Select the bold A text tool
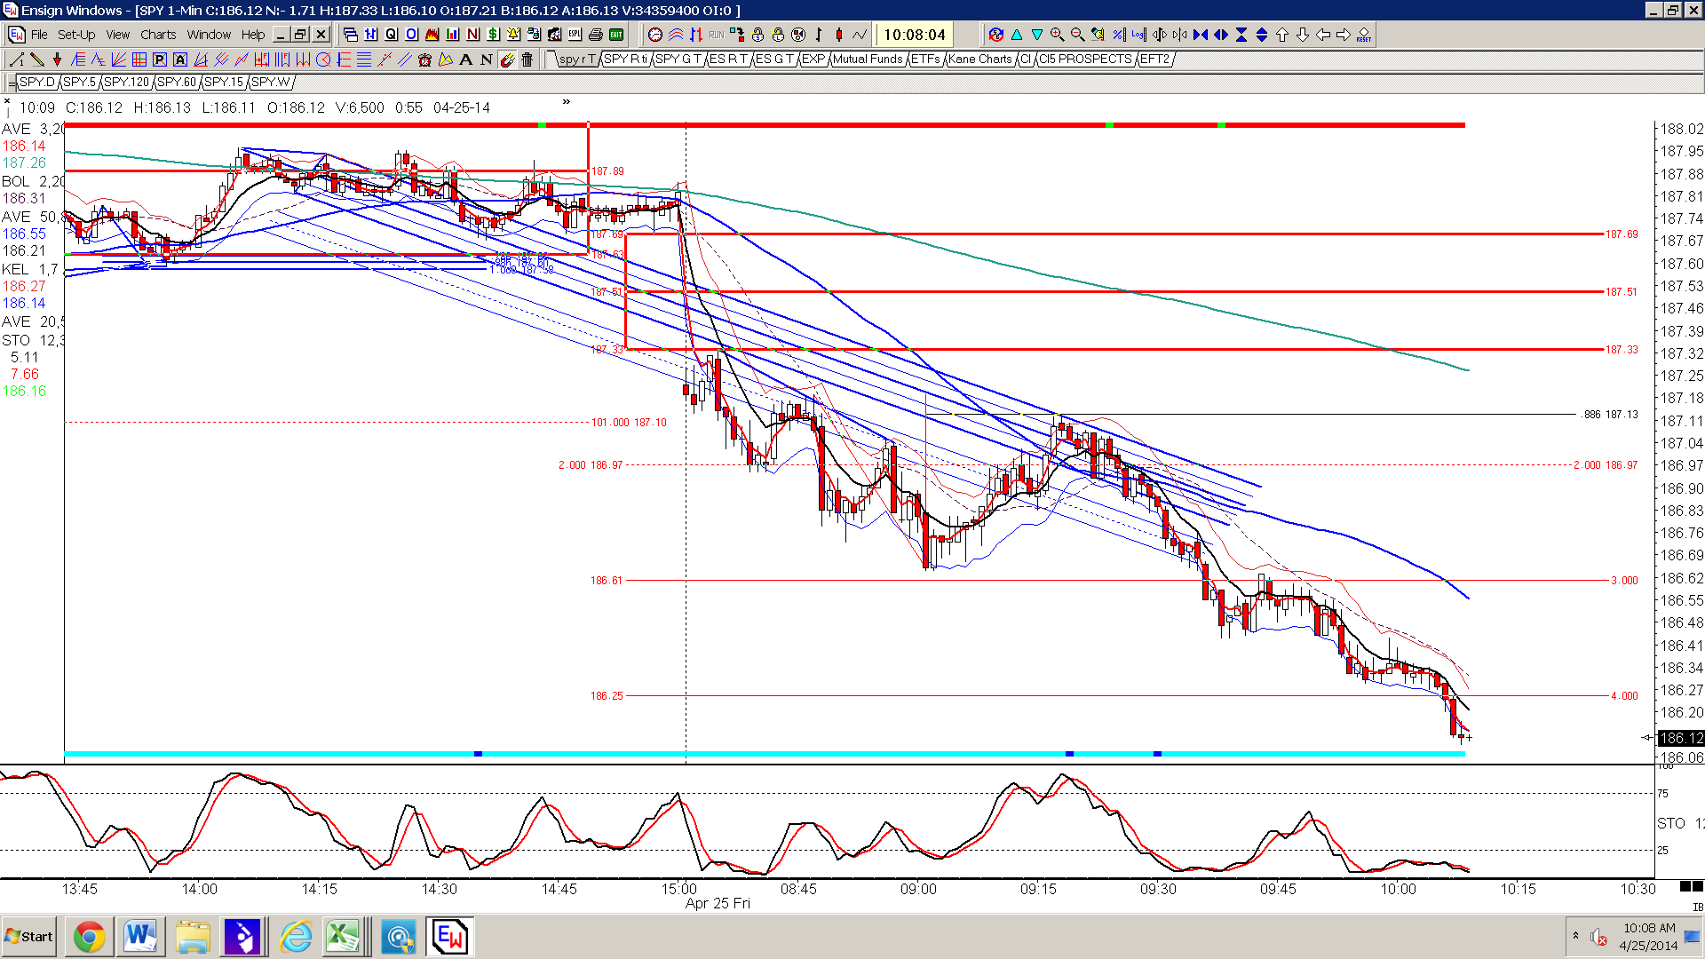This screenshot has height=959, width=1705. pyautogui.click(x=465, y=59)
